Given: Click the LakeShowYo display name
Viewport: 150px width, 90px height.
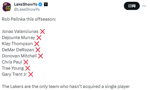Looking at the screenshot, I should (26, 4).
